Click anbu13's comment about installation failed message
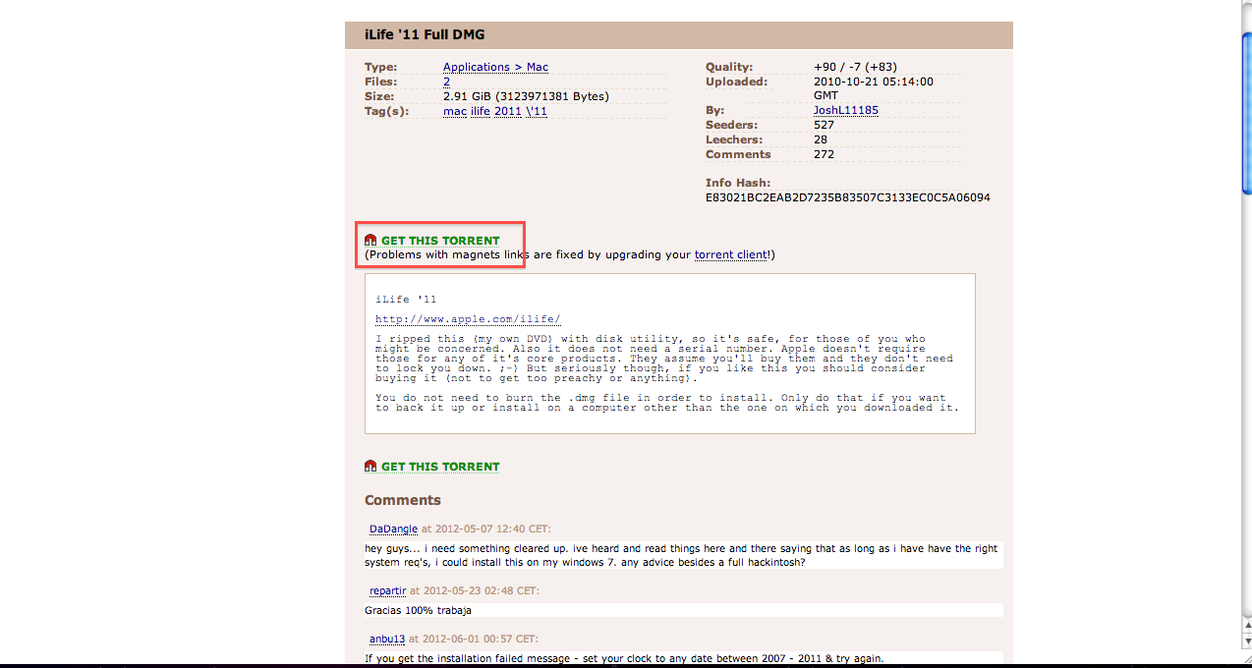The width and height of the screenshot is (1252, 668). point(624,658)
